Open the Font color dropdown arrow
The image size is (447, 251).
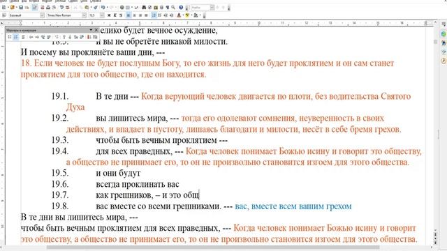click(183, 15)
